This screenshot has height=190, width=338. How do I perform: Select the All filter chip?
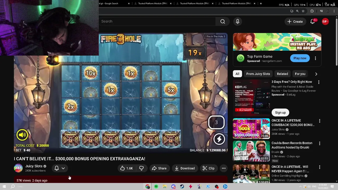click(x=237, y=74)
